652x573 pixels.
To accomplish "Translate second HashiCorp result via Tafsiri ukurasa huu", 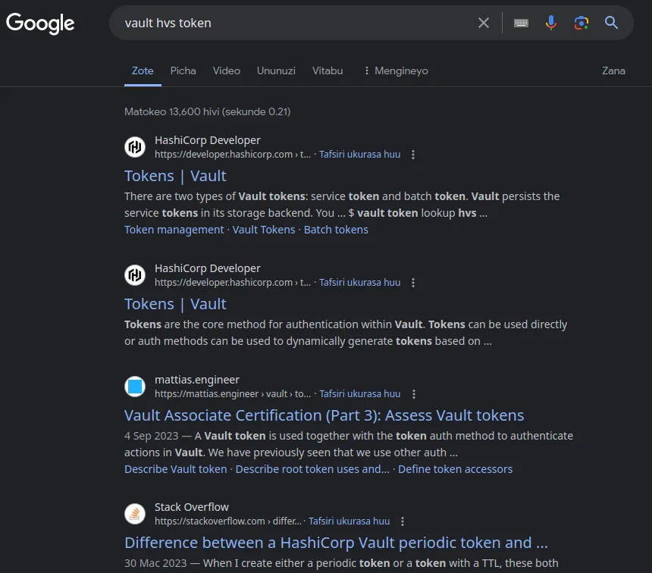I will click(359, 283).
